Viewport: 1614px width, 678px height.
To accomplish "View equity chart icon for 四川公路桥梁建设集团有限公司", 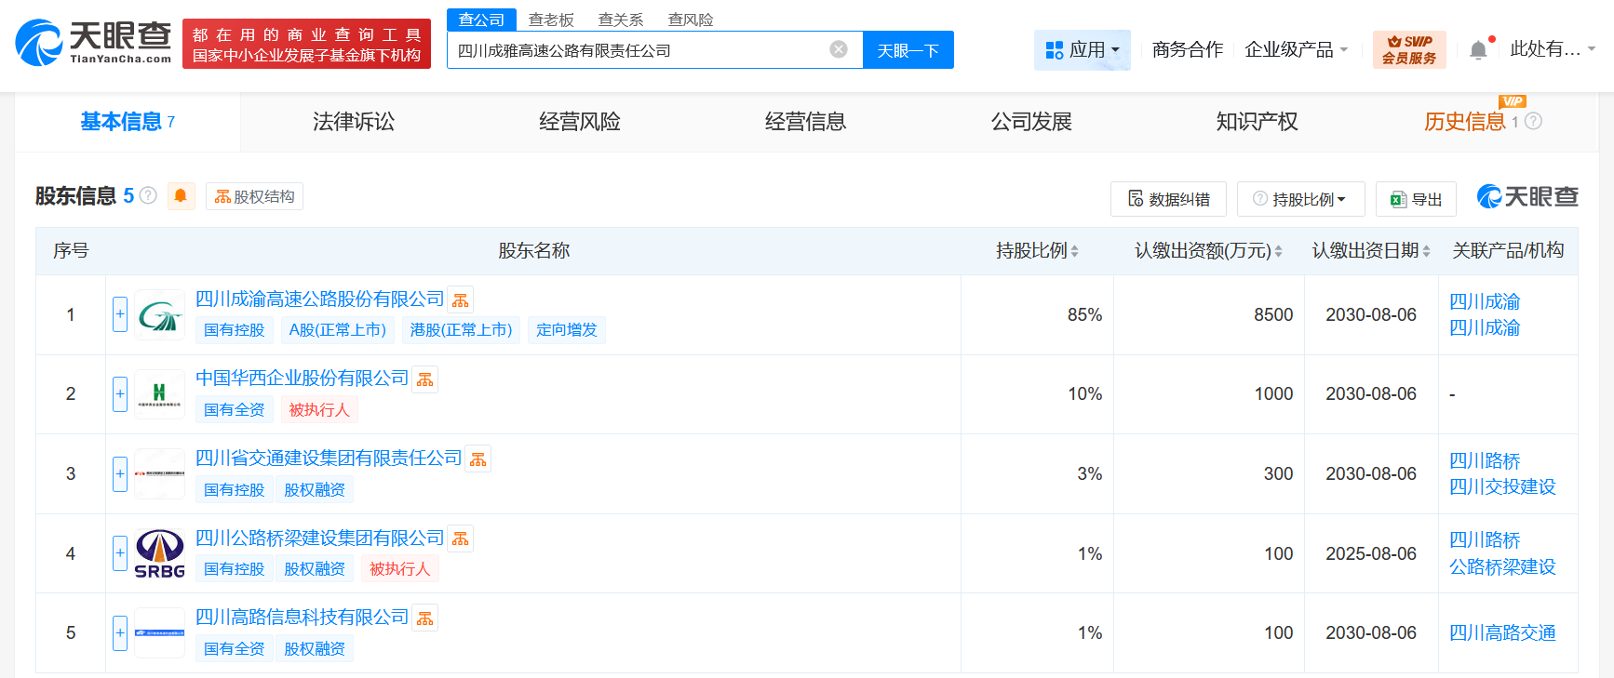I will pyautogui.click(x=461, y=538).
